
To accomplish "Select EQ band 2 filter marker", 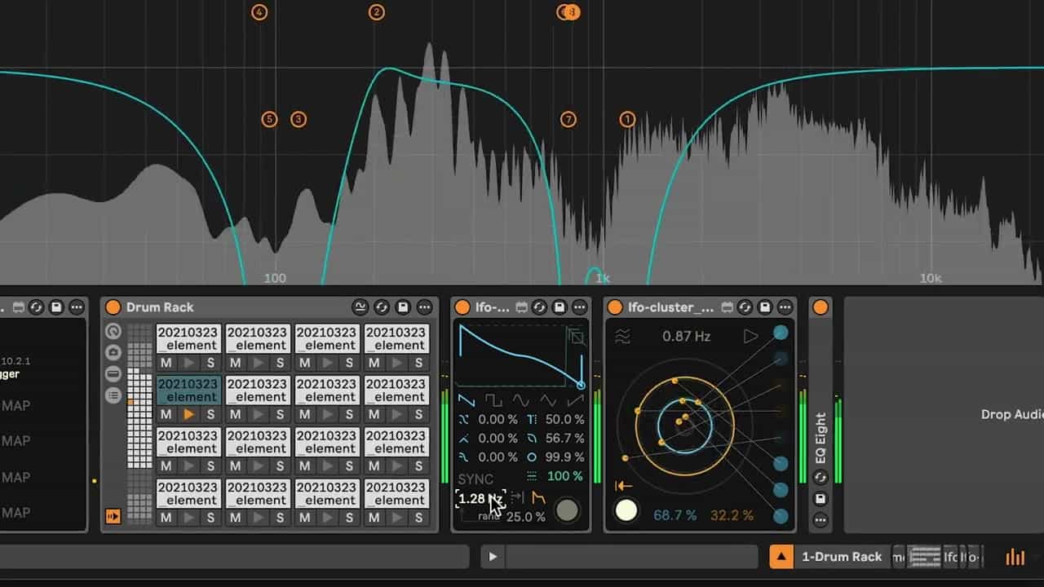I will pyautogui.click(x=376, y=12).
